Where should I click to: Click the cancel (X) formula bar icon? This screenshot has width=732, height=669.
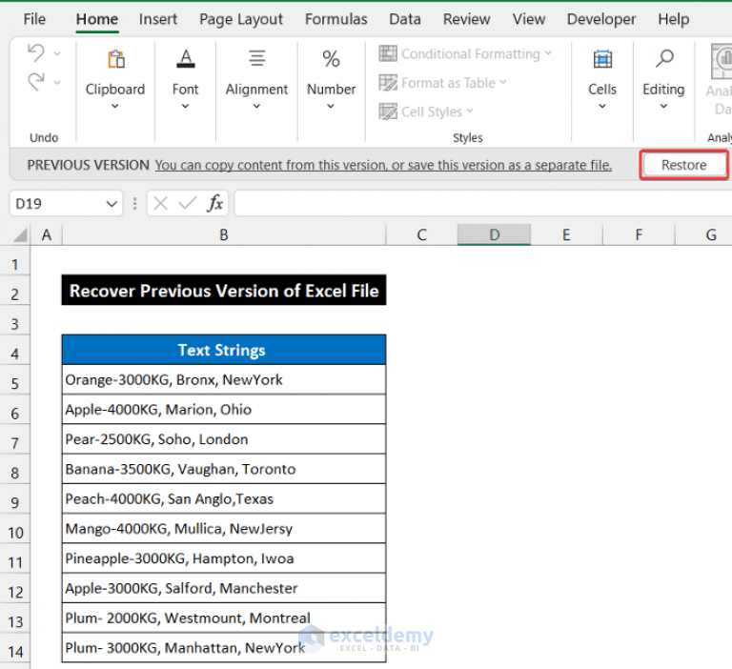point(160,204)
